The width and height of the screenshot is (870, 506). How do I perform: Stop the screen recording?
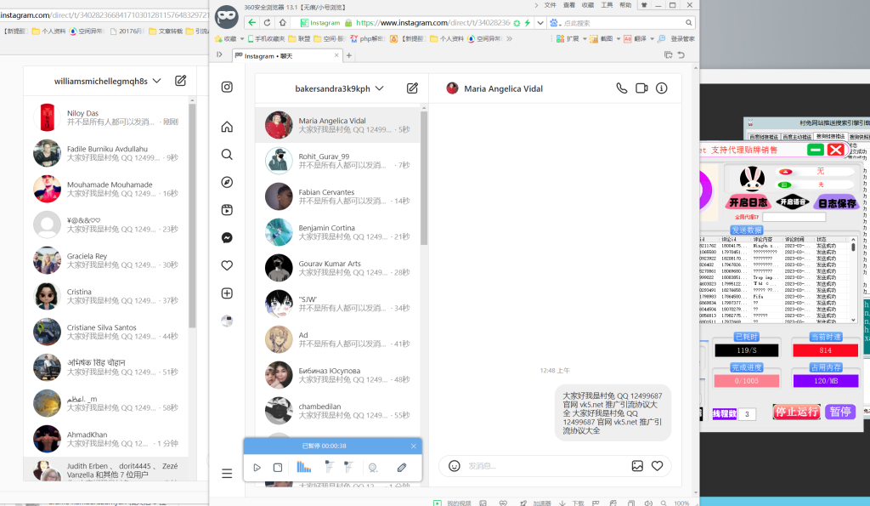point(278,468)
